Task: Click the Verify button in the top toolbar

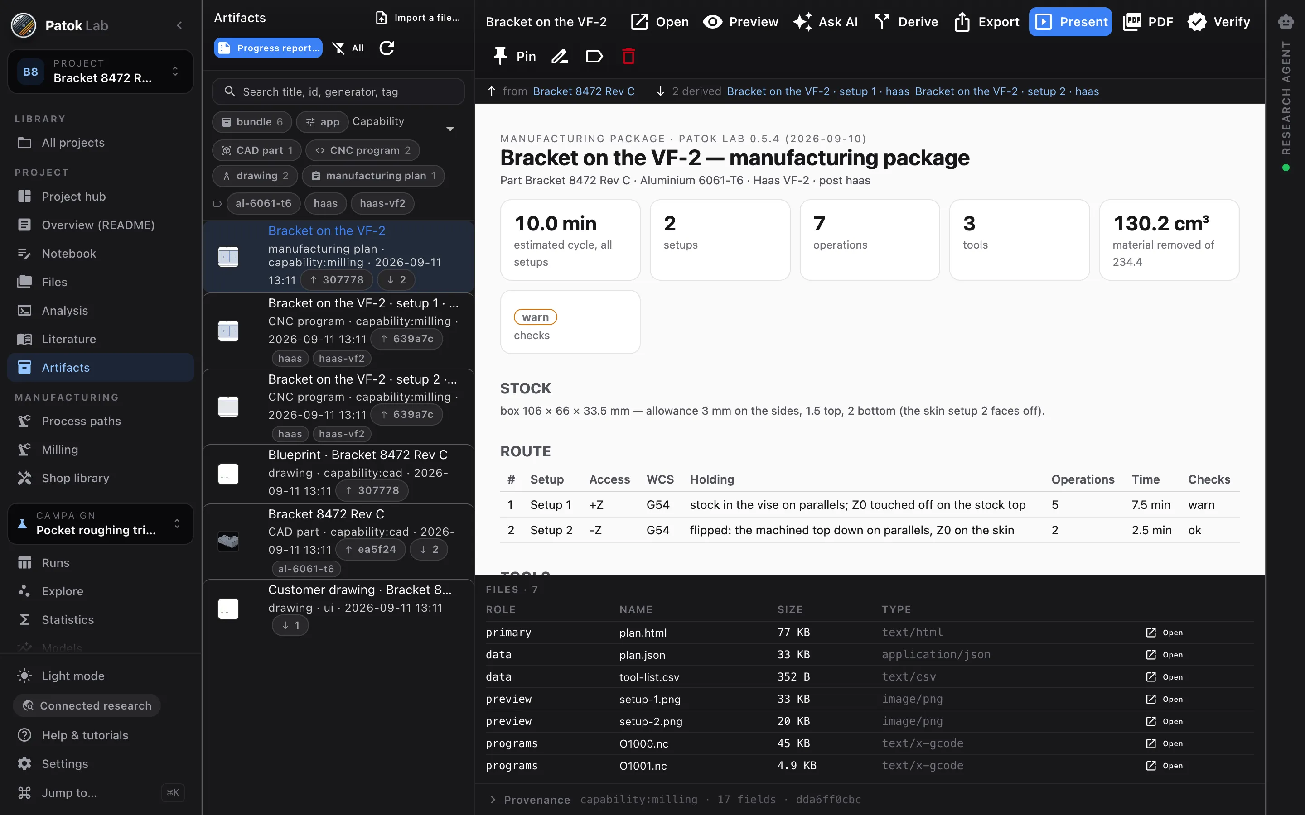Action: coord(1218,22)
